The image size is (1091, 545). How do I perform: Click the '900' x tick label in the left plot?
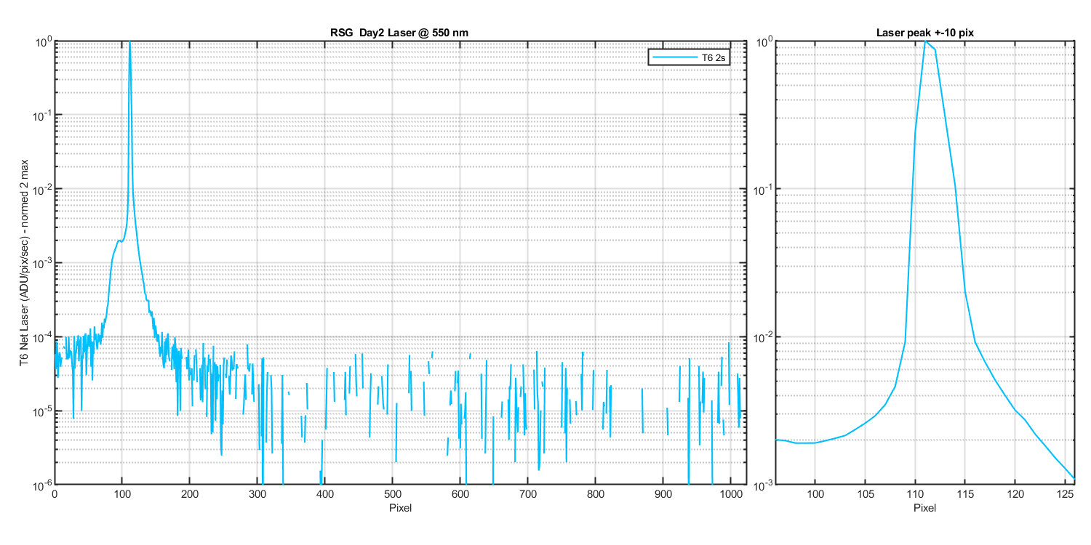tap(663, 493)
